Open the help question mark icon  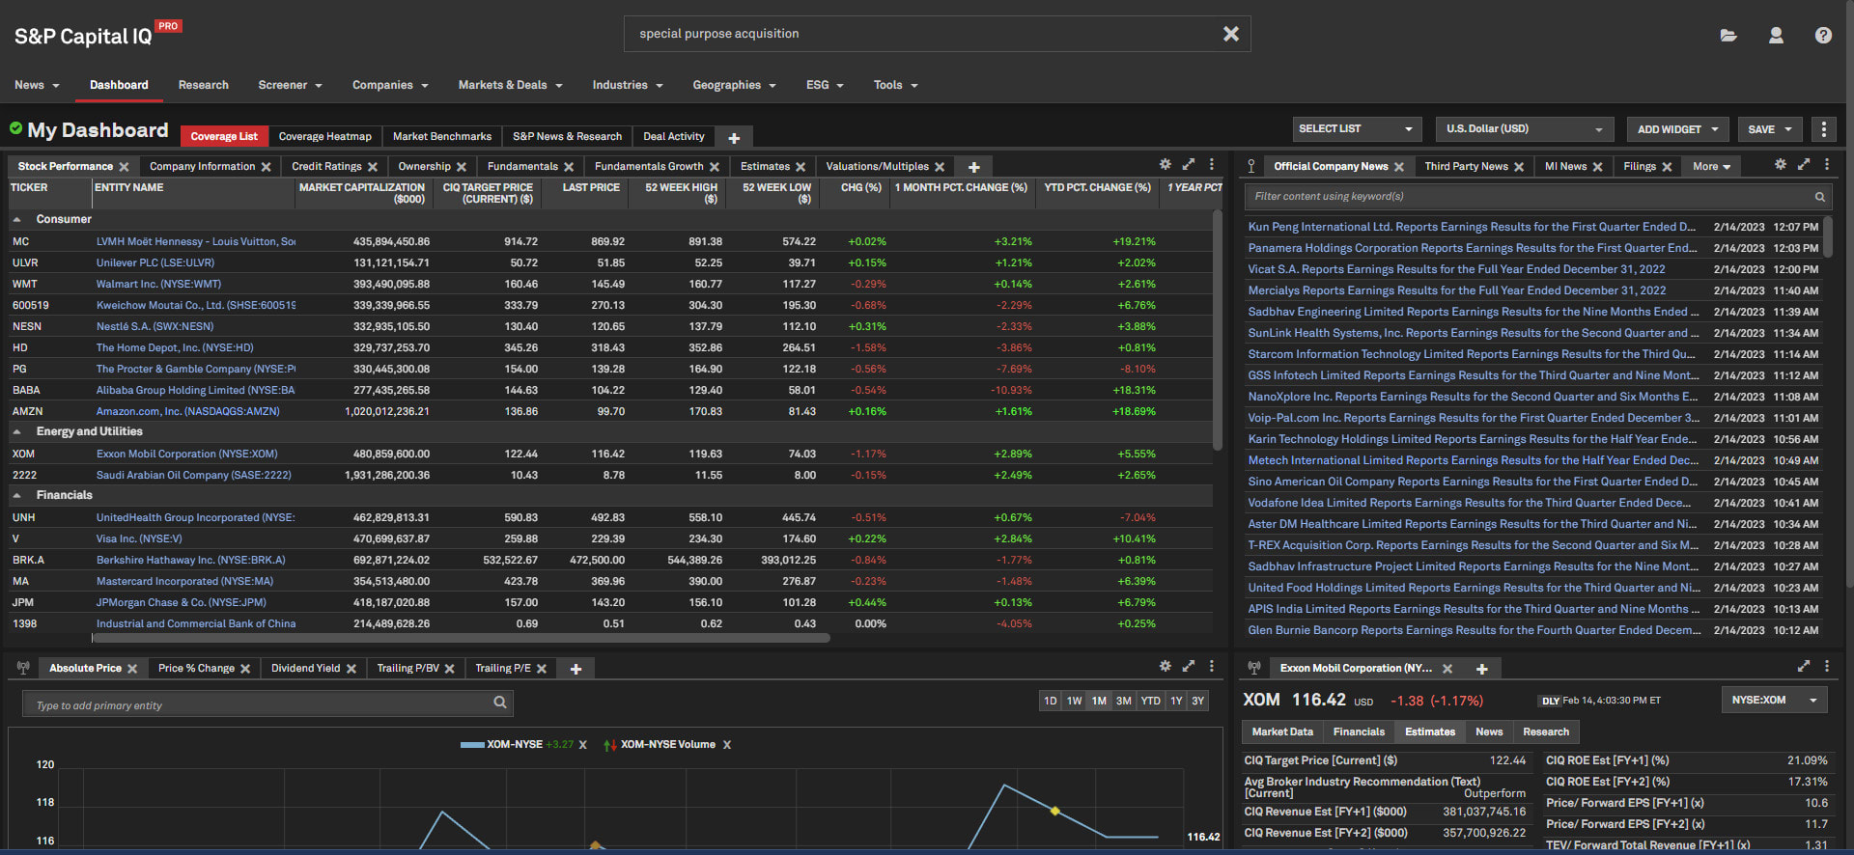coord(1823,36)
